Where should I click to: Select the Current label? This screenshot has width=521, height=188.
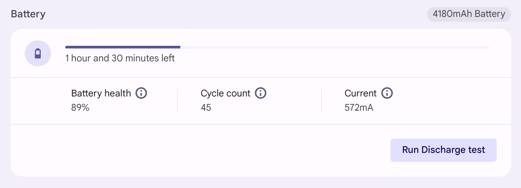click(x=360, y=93)
